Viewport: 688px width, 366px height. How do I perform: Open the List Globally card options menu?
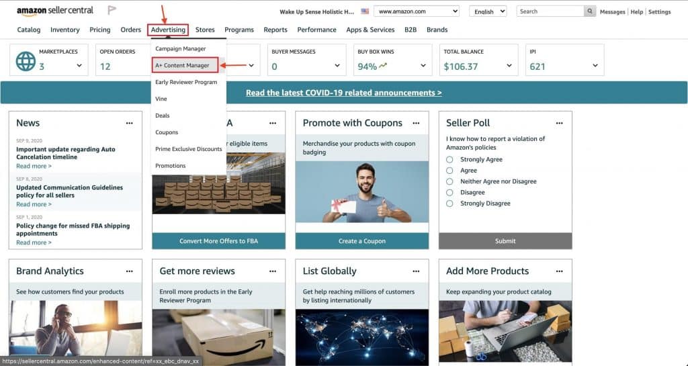(x=416, y=271)
